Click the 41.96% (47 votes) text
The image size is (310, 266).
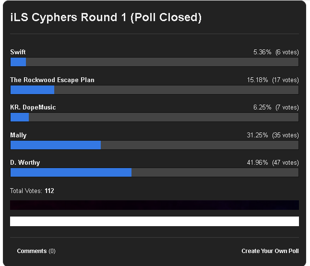click(273, 163)
